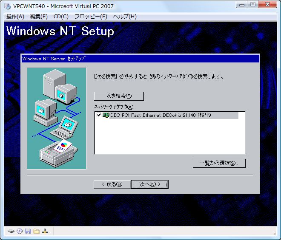
Task: Open the 操作(A) menu
Action: pyautogui.click(x=15, y=17)
